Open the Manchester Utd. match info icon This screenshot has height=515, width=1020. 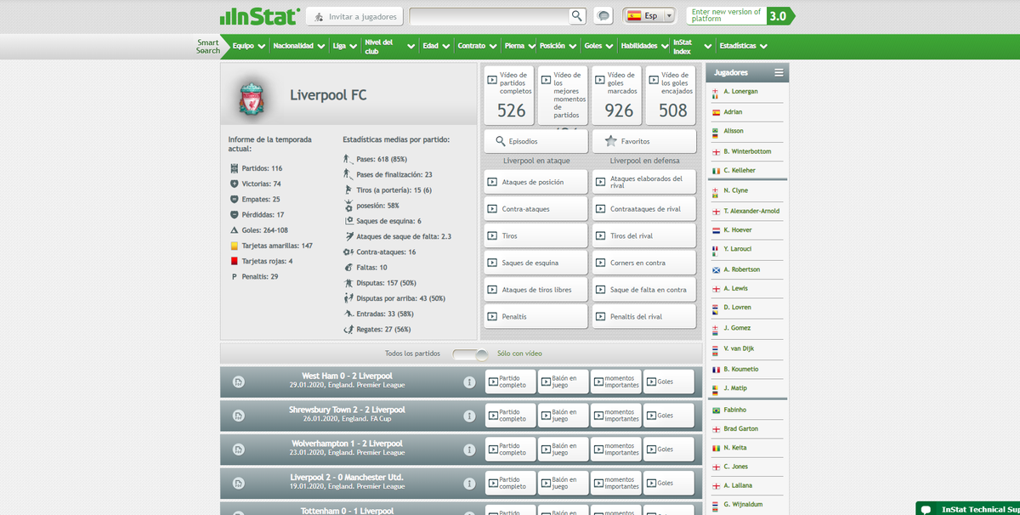(x=468, y=483)
